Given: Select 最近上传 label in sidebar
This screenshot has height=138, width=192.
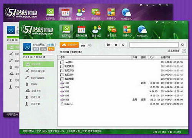Looking at the screenshot, I should 36,91.
